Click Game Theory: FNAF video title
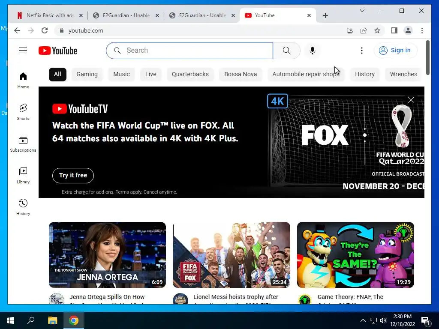Image resolution: width=439 pixels, height=329 pixels. click(x=350, y=299)
